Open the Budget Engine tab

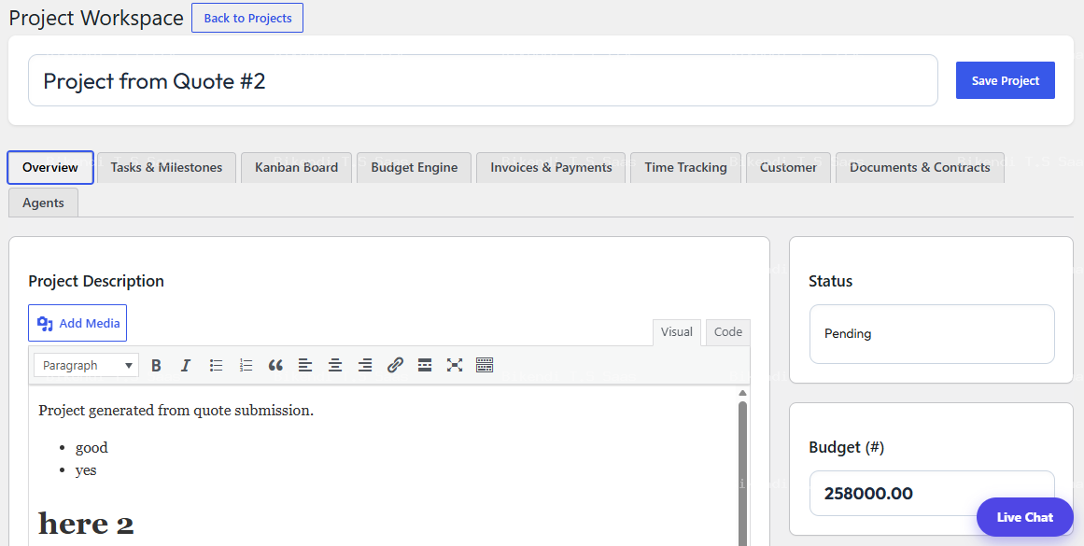415,167
